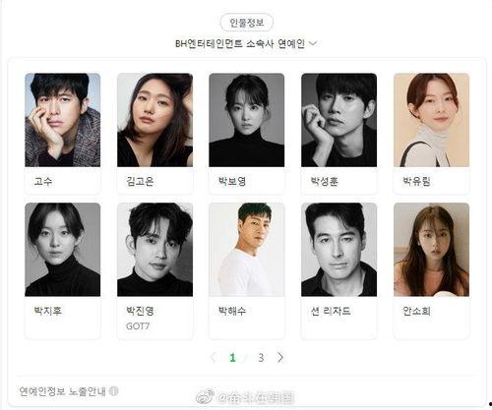Screen dimensions: 492x410
Task: Go to previous page with left arrow
Action: click(x=214, y=357)
